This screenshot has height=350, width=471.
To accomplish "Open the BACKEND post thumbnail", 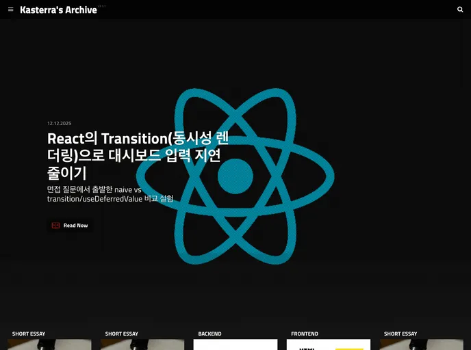I will [235, 345].
